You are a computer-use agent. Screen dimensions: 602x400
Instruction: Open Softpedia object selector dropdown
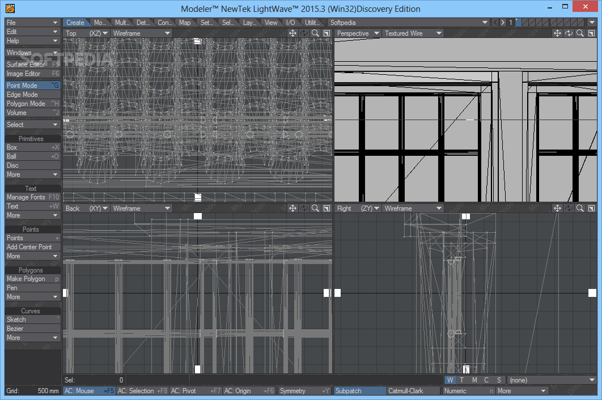pos(409,23)
